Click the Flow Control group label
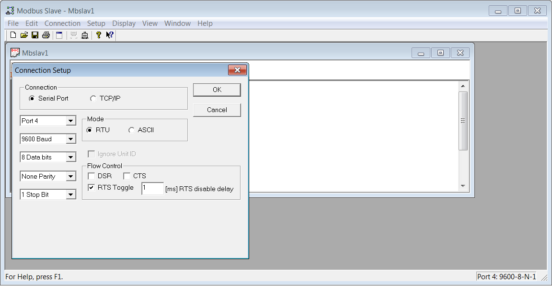The image size is (552, 296). (104, 166)
